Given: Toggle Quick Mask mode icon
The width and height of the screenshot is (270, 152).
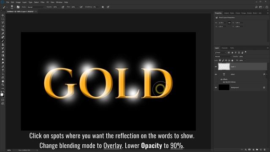Looking at the screenshot, I should click(3, 100).
